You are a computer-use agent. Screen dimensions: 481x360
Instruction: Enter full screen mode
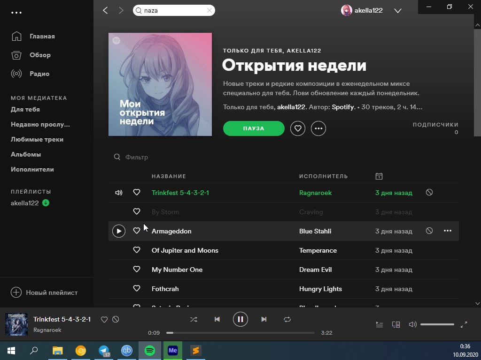[x=464, y=324]
